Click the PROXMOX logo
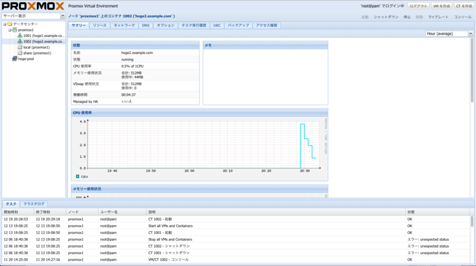Screen dimensions: 476x266 pyautogui.click(x=33, y=6)
